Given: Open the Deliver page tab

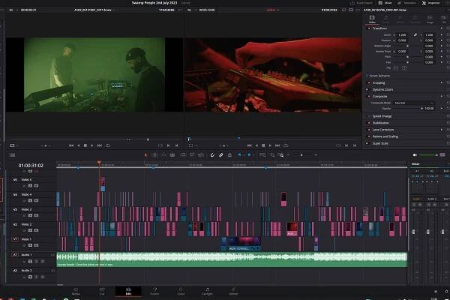Looking at the screenshot, I should click(233, 292).
